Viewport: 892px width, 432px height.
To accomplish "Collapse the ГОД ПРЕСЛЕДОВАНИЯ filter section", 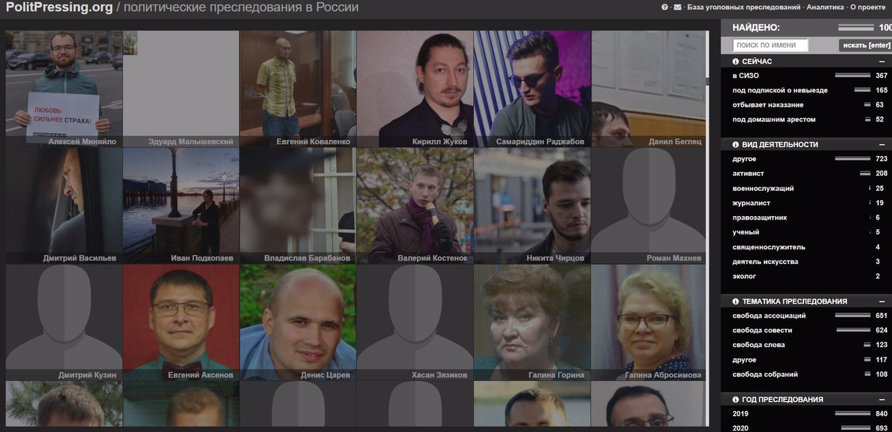I will 882,400.
